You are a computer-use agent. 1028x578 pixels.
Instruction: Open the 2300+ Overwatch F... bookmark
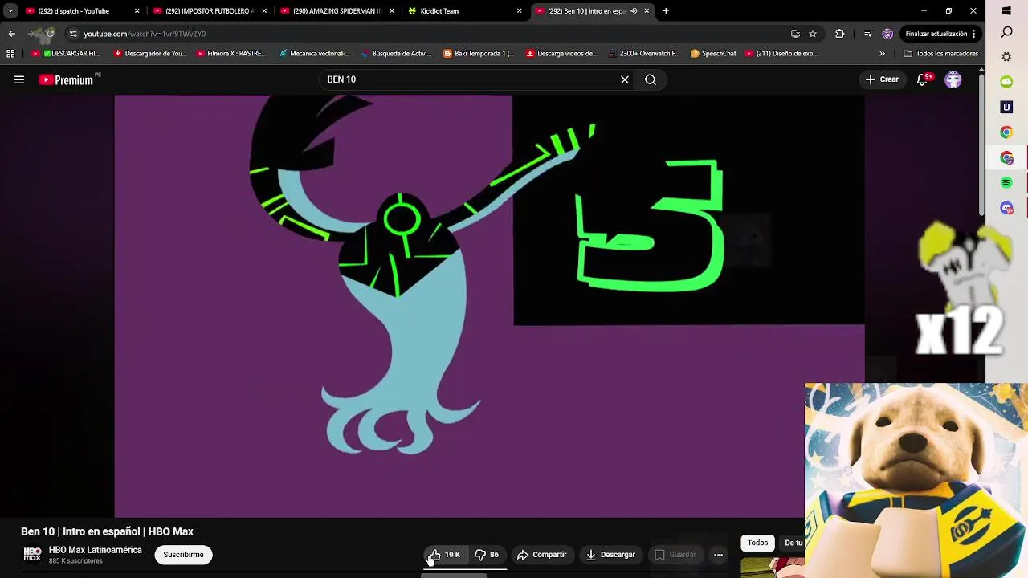tap(644, 54)
